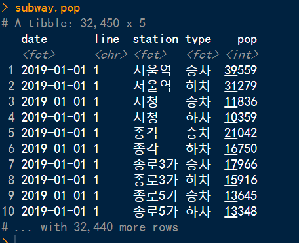299x243 pixels.
Task: Click station 종로5가 in row 9
Action: pyautogui.click(x=156, y=196)
